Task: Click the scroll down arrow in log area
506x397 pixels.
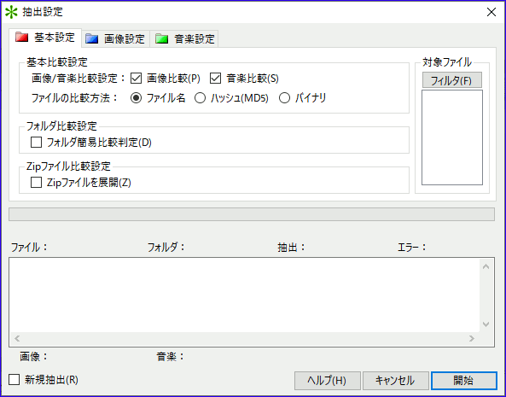Action: coord(486,324)
